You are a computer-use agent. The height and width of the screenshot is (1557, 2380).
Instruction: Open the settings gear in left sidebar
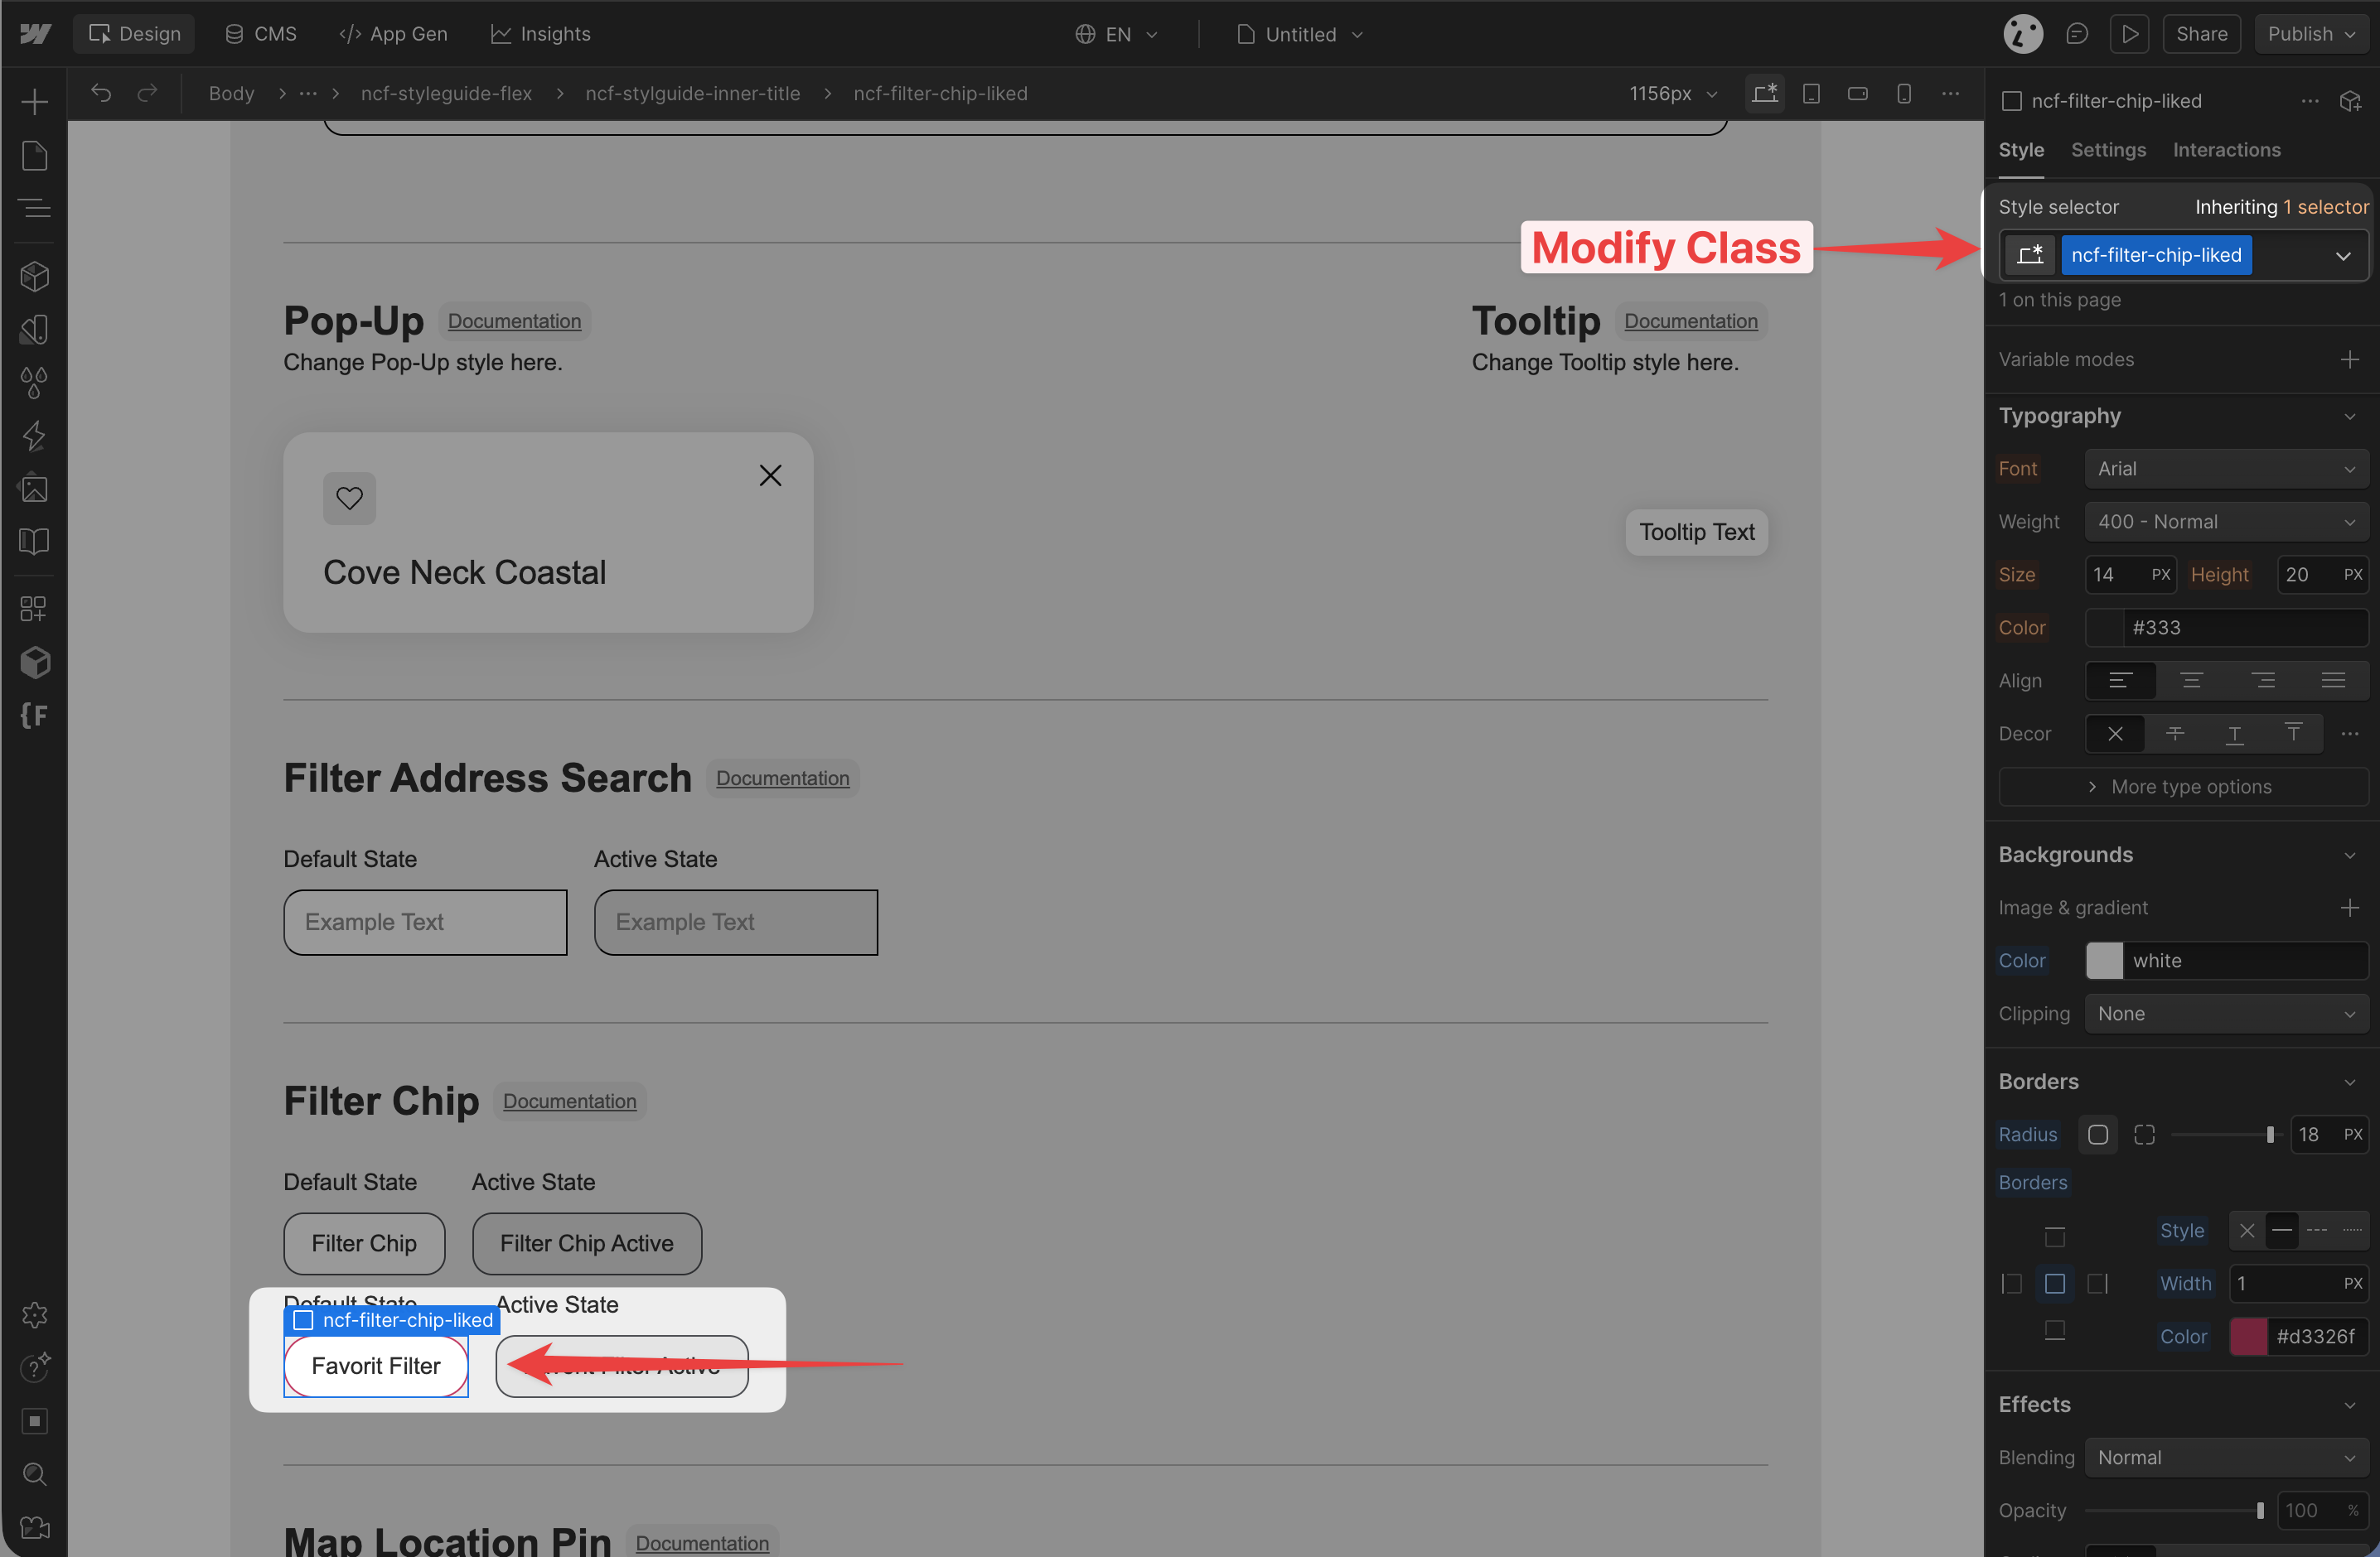click(34, 1314)
